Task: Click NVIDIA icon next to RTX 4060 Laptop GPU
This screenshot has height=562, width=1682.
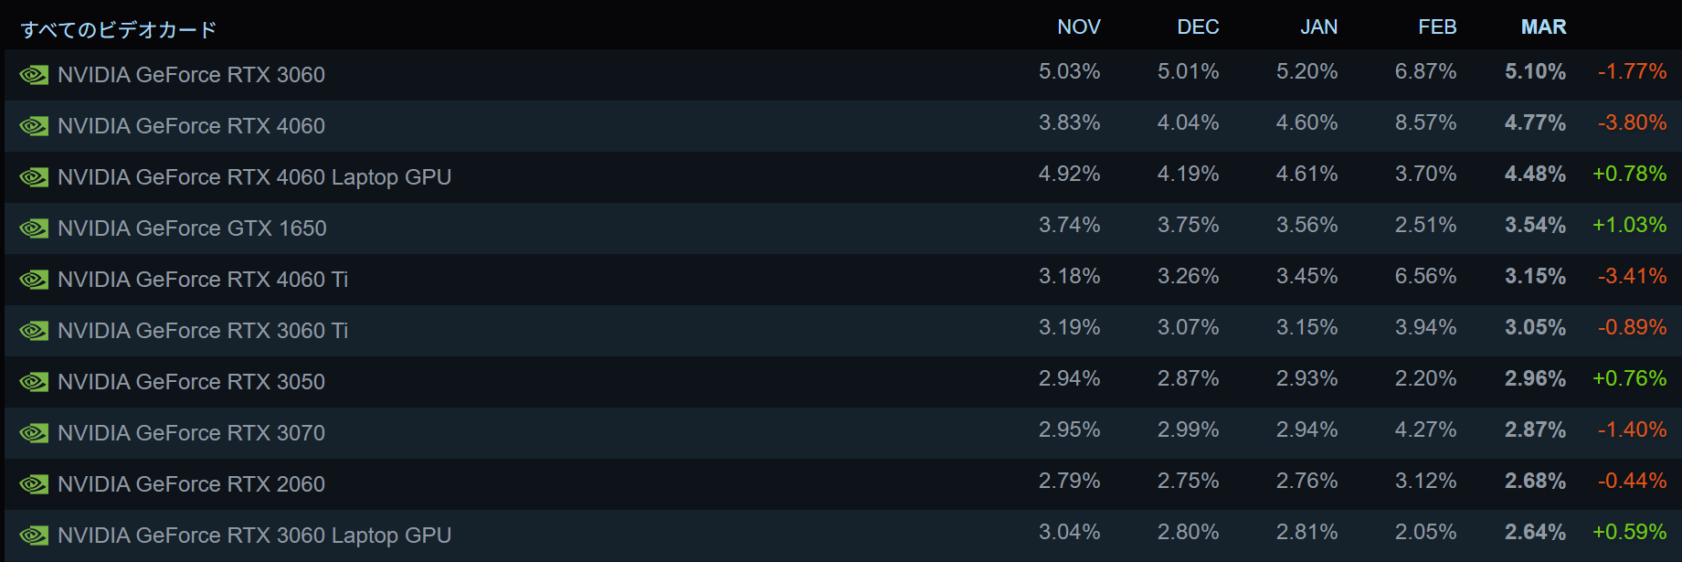Action: click(x=34, y=177)
